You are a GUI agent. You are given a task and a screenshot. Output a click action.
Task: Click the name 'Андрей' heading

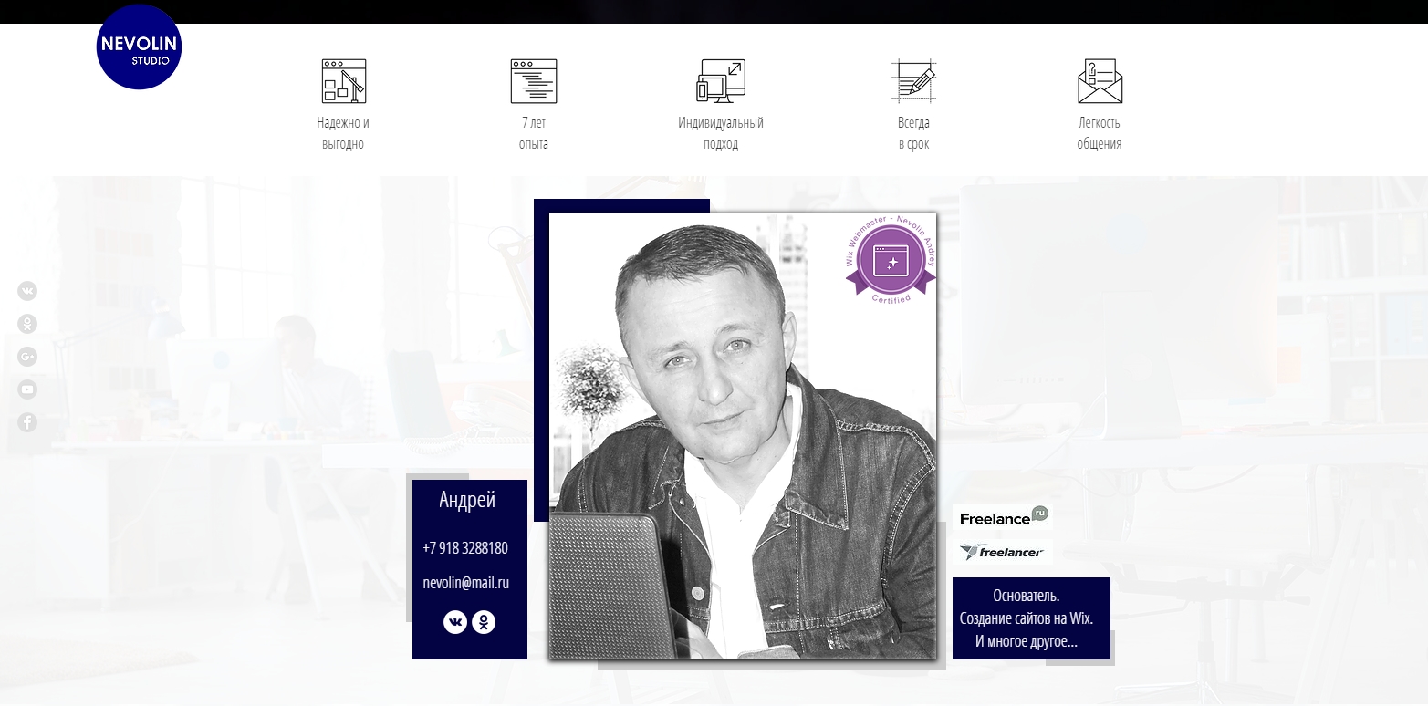point(467,500)
